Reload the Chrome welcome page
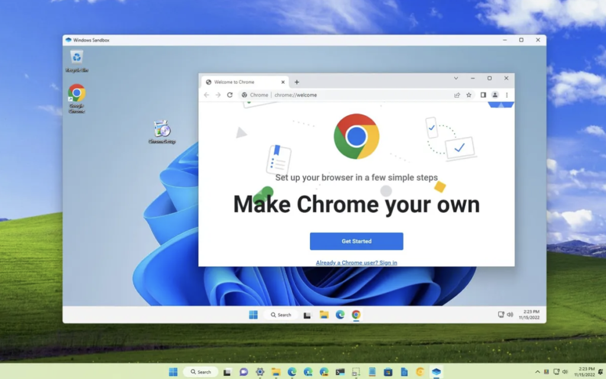The width and height of the screenshot is (606, 379). [230, 95]
